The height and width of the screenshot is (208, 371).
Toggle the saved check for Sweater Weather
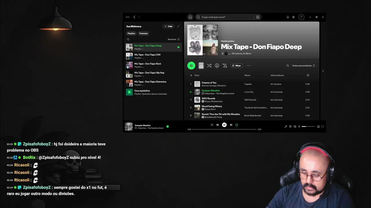coord(168,127)
